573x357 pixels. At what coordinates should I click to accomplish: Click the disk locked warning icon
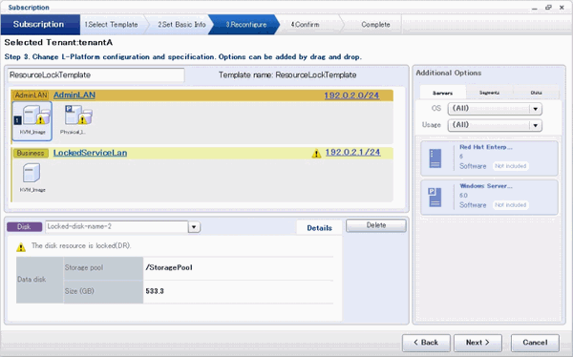pyautogui.click(x=21, y=247)
